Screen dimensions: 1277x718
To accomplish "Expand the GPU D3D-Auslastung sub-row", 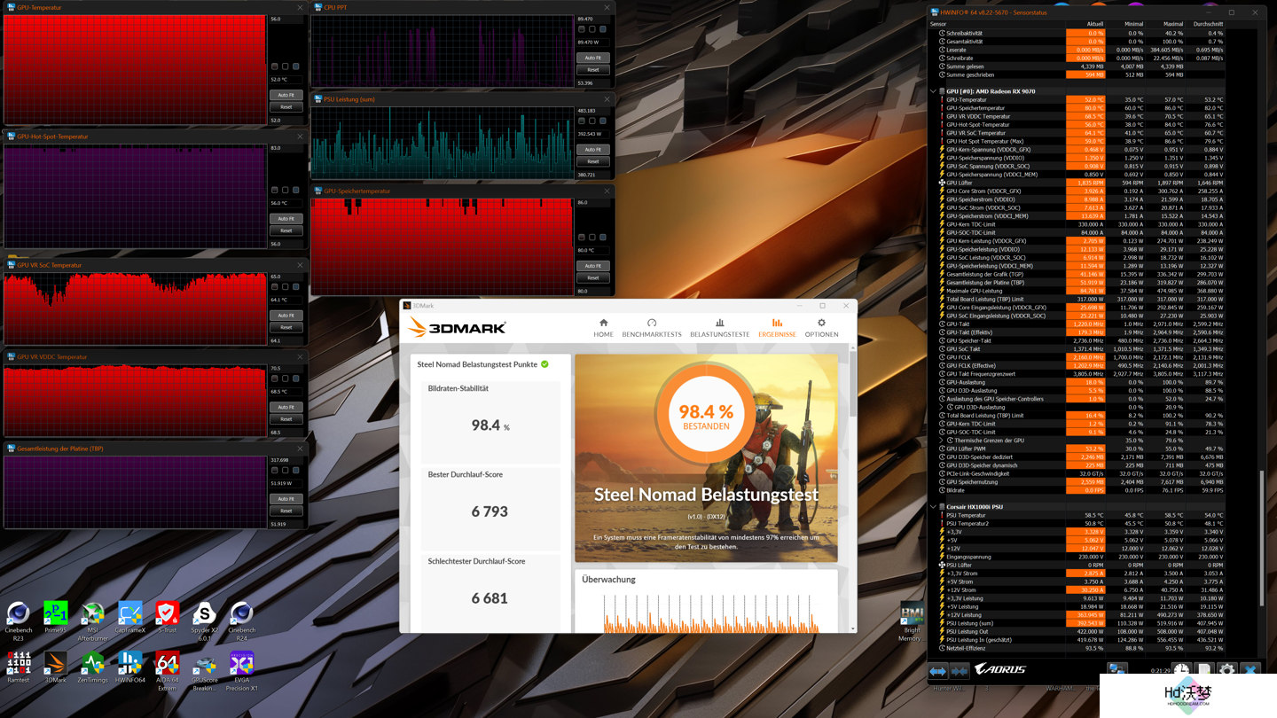I will (x=942, y=407).
